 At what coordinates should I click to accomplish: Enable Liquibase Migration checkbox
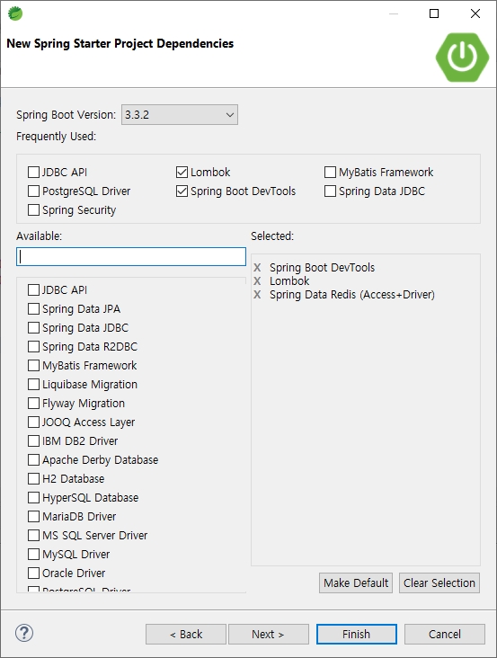tap(33, 385)
